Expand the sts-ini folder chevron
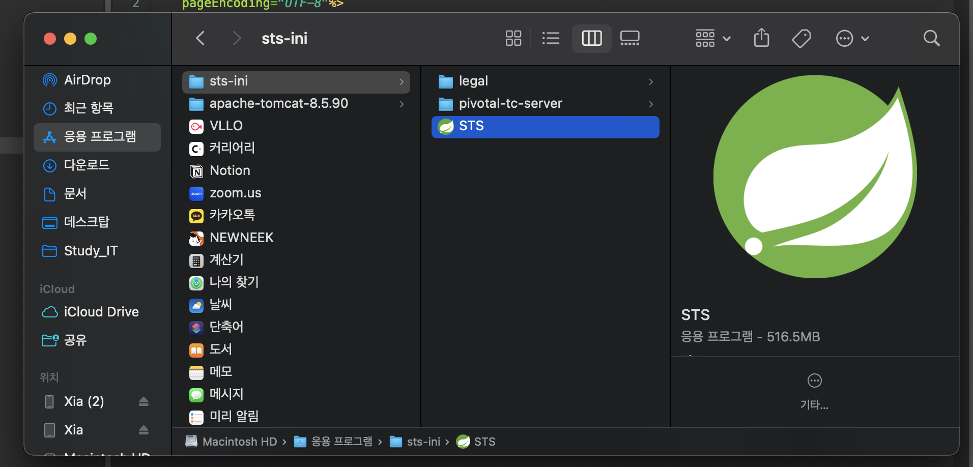This screenshot has height=467, width=973. 402,81
